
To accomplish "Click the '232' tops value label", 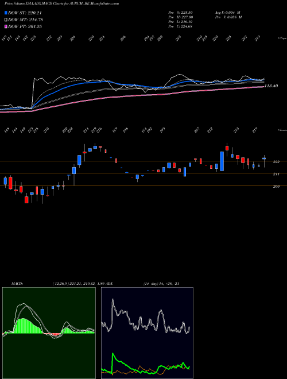I will [x=245, y=38].
